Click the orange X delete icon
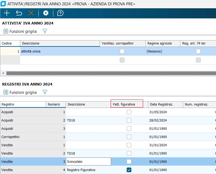This screenshot has height=174, width=216. [31, 13]
